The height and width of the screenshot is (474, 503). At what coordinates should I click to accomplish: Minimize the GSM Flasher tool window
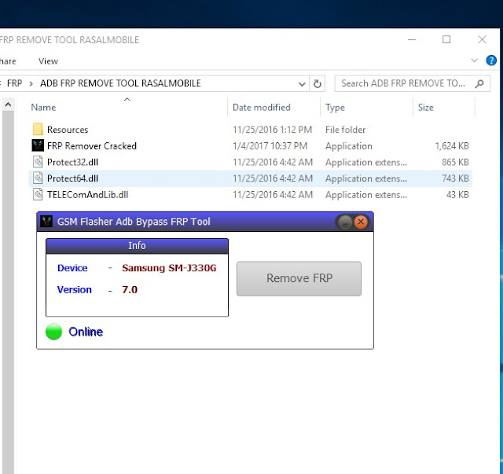coord(345,222)
